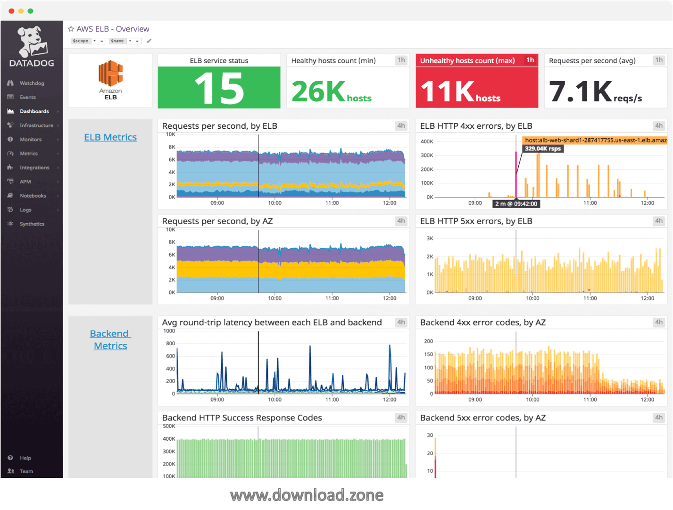Click the orange alb-web-shard1 host tooltip label
This screenshot has width=673, height=510.
point(595,140)
